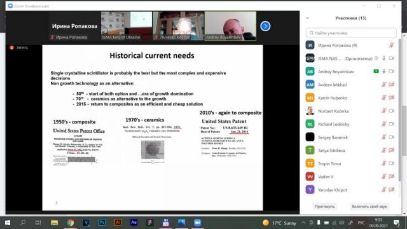Expand hidden system tray icons arrow
Image resolution: width=407 pixels, height=229 pixels.
[x=303, y=223]
